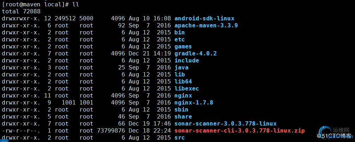
Task: Click the 73799876 file size value
Action: [111, 130]
